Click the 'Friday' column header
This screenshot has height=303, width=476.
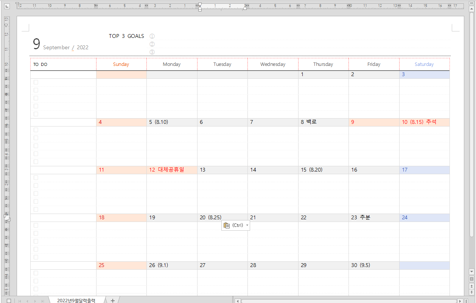coord(374,64)
